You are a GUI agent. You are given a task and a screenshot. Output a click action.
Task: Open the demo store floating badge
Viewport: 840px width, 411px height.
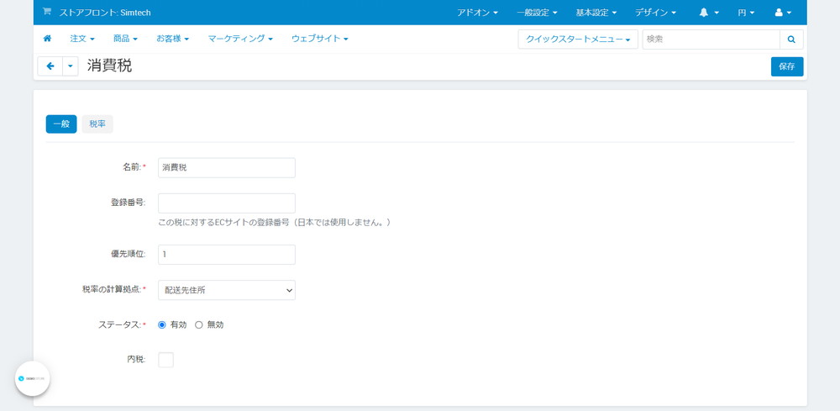point(33,378)
